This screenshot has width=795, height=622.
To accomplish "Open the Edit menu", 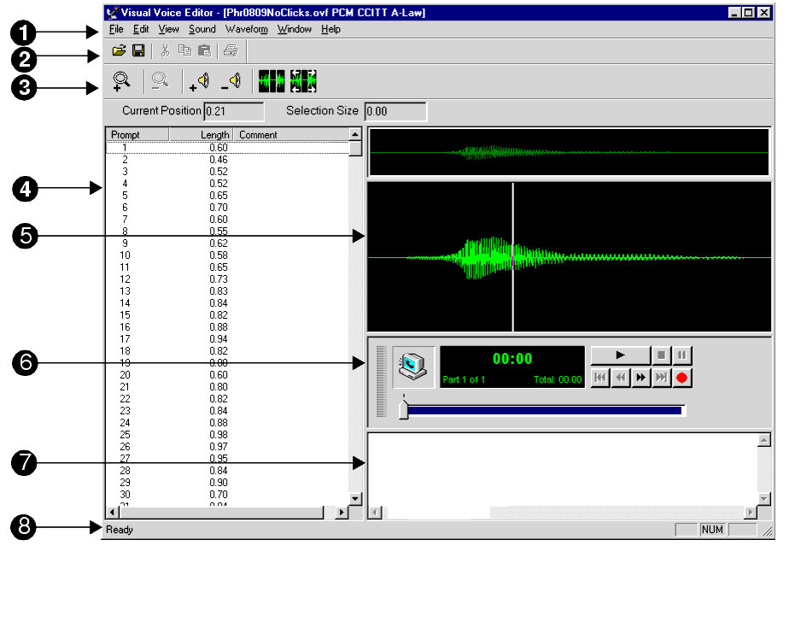I will click(141, 29).
